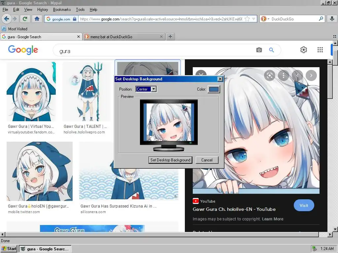Click the siliconera.com source text

click(x=93, y=212)
